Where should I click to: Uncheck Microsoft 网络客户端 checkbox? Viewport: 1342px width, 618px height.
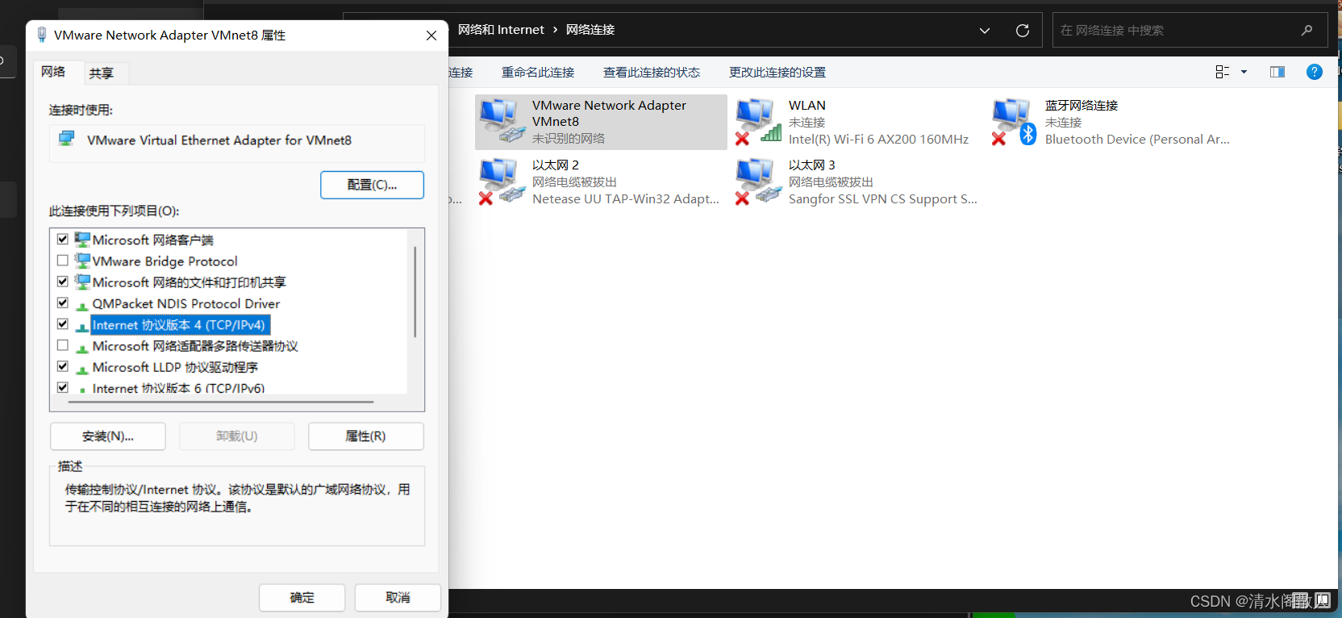pyautogui.click(x=63, y=240)
